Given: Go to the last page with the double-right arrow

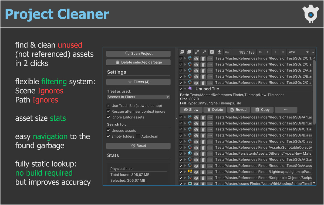Looking at the screenshot, I should [283, 52].
